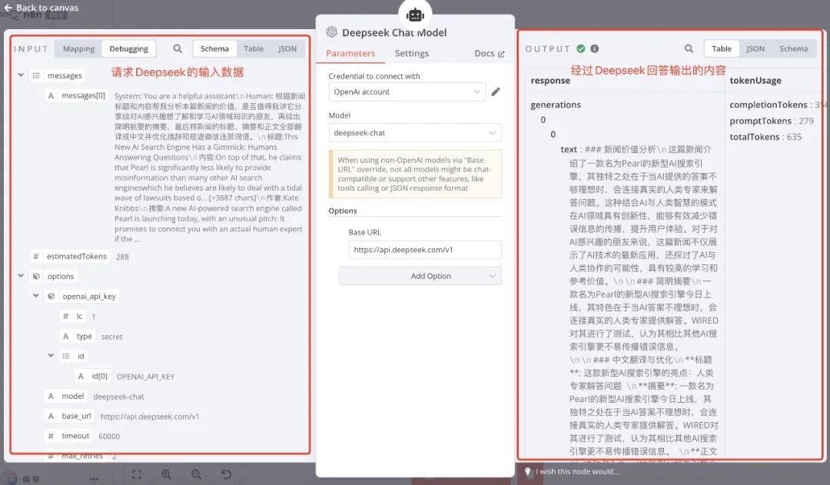Click the robot node icon at top
Screen dimensions: 830x485
pos(415,15)
